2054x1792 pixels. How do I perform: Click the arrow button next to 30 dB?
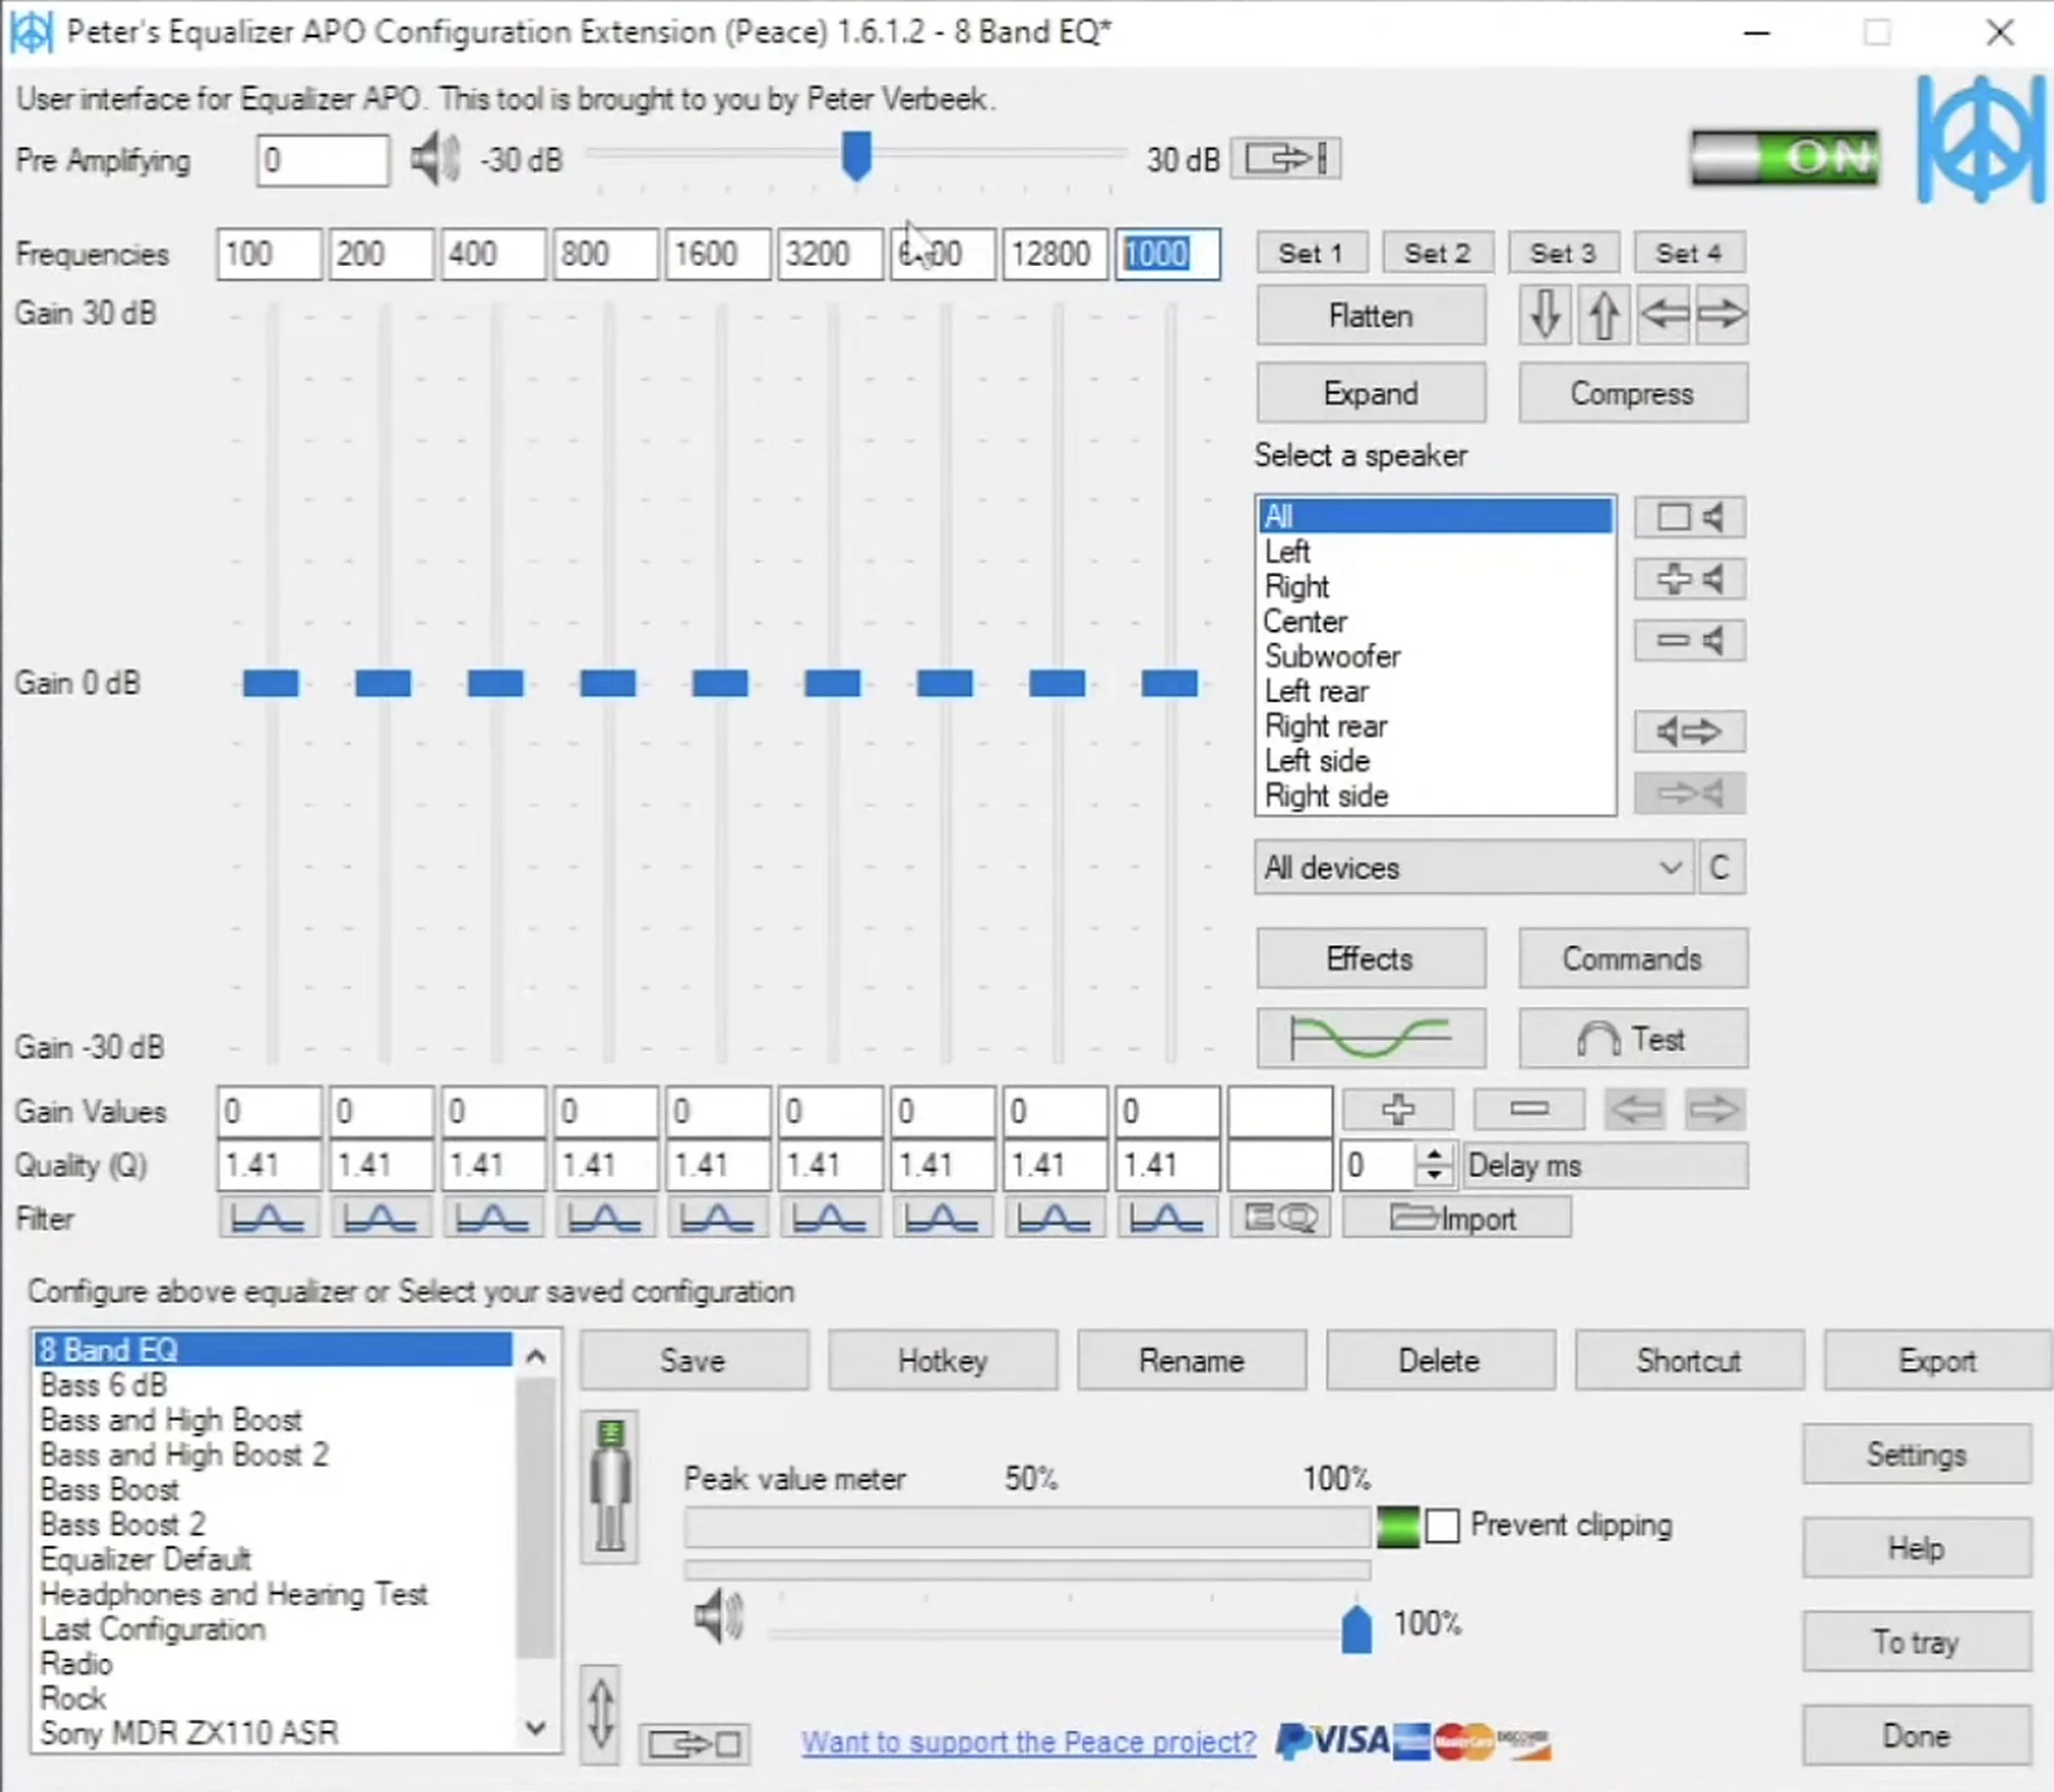point(1286,158)
